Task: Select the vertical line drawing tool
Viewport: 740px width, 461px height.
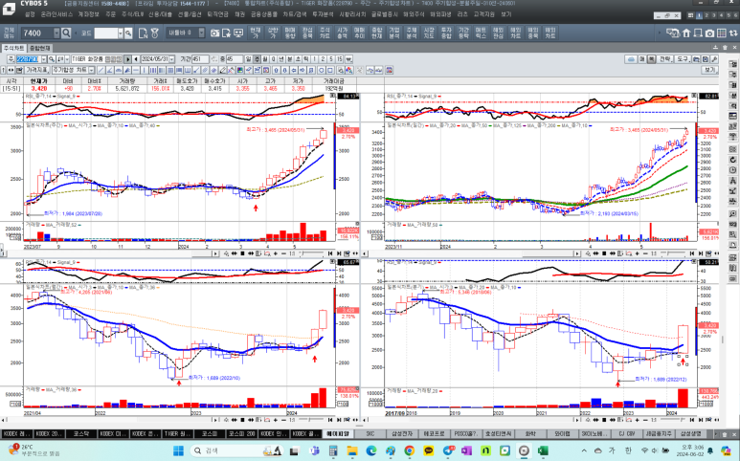Action: 145,70
